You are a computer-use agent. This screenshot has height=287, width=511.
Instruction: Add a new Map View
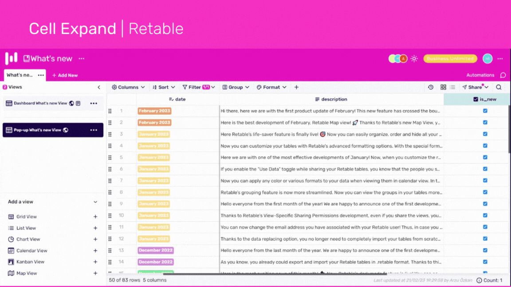pyautogui.click(x=95, y=273)
